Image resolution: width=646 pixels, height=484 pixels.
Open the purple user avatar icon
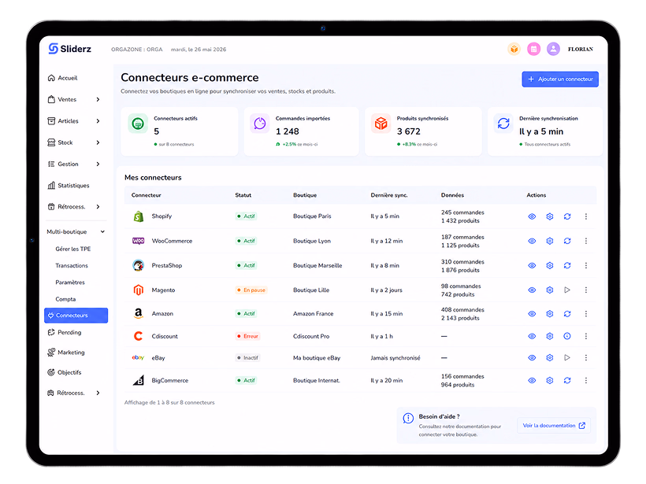pyautogui.click(x=553, y=49)
